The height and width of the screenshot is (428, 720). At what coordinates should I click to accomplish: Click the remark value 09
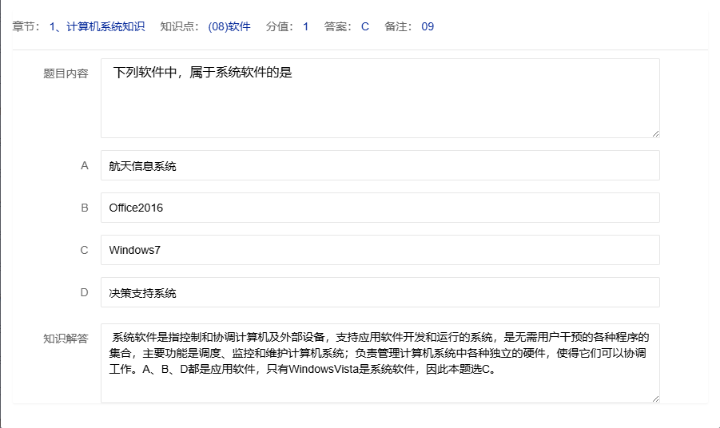click(x=428, y=26)
